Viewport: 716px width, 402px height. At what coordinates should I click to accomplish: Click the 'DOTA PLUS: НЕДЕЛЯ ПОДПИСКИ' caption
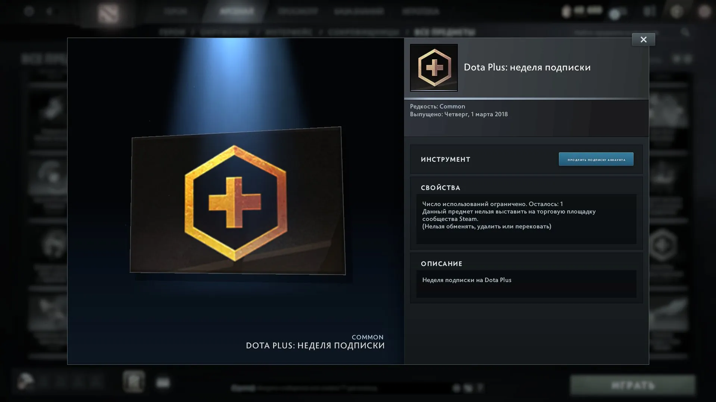click(315, 346)
